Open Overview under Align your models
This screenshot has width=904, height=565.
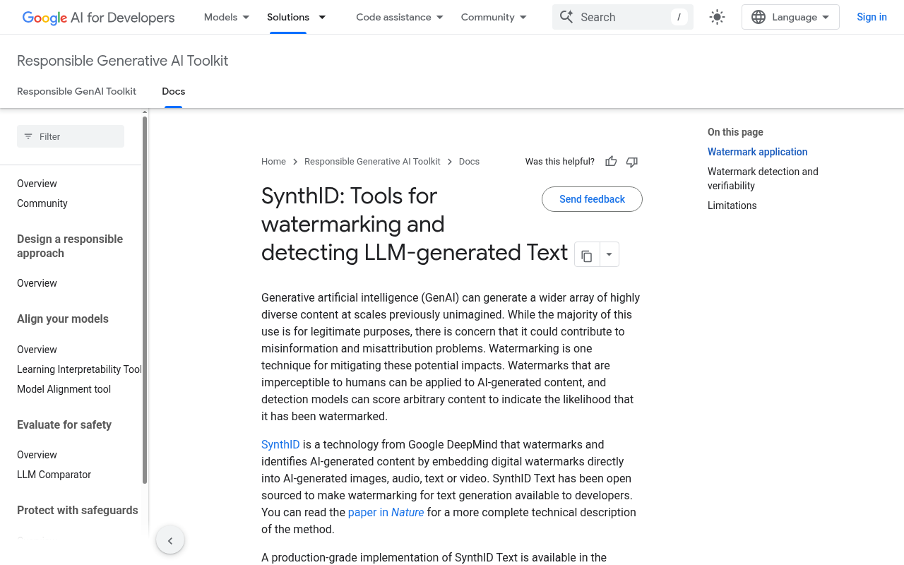tap(37, 350)
